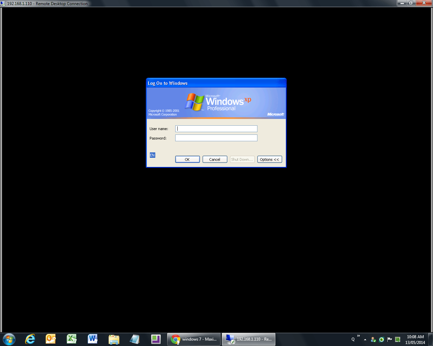Open Outlook from the taskbar
This screenshot has width=433, height=346.
(x=51, y=339)
